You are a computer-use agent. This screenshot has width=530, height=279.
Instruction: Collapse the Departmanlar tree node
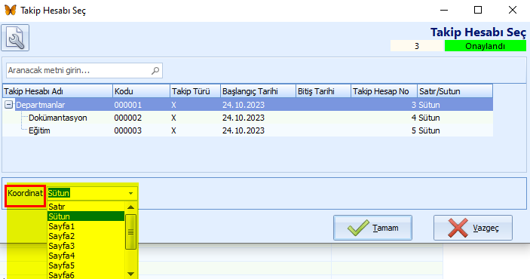point(9,105)
